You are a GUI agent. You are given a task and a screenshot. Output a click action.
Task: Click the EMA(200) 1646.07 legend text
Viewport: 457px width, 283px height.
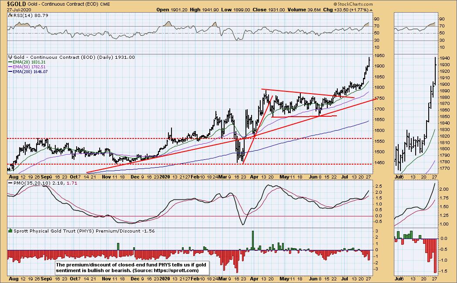(30, 72)
